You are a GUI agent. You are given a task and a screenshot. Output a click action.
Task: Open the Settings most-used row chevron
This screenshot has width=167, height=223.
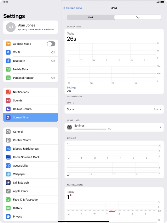coord(160,127)
